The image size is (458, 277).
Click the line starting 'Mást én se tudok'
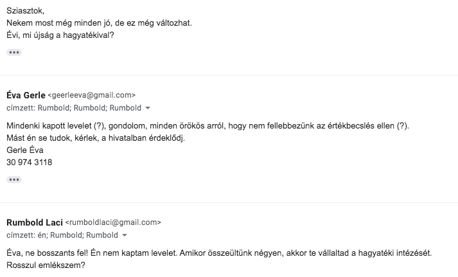(x=95, y=138)
